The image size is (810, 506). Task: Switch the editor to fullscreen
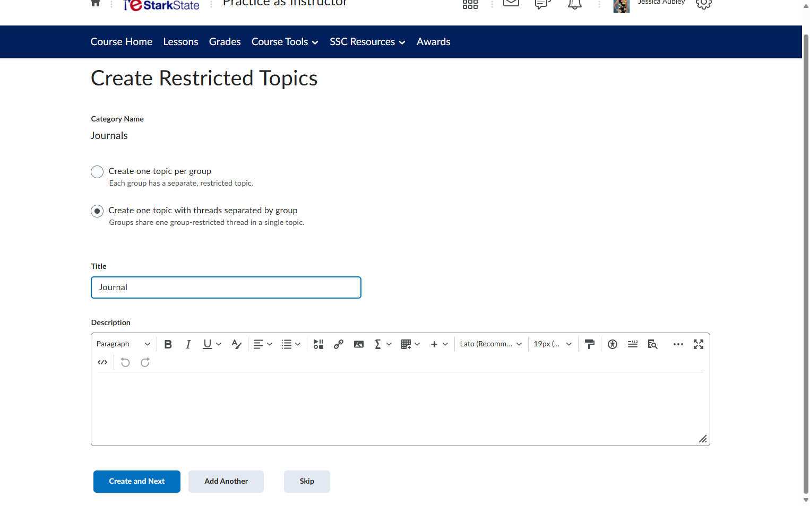pos(699,344)
